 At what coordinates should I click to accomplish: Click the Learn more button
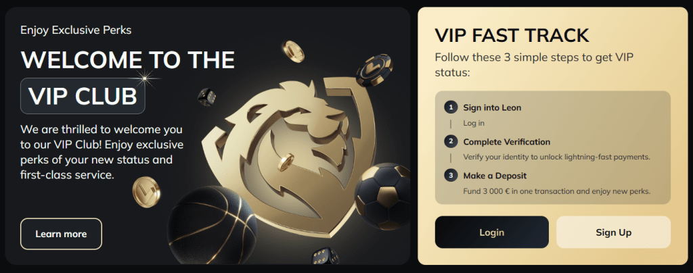[61, 234]
